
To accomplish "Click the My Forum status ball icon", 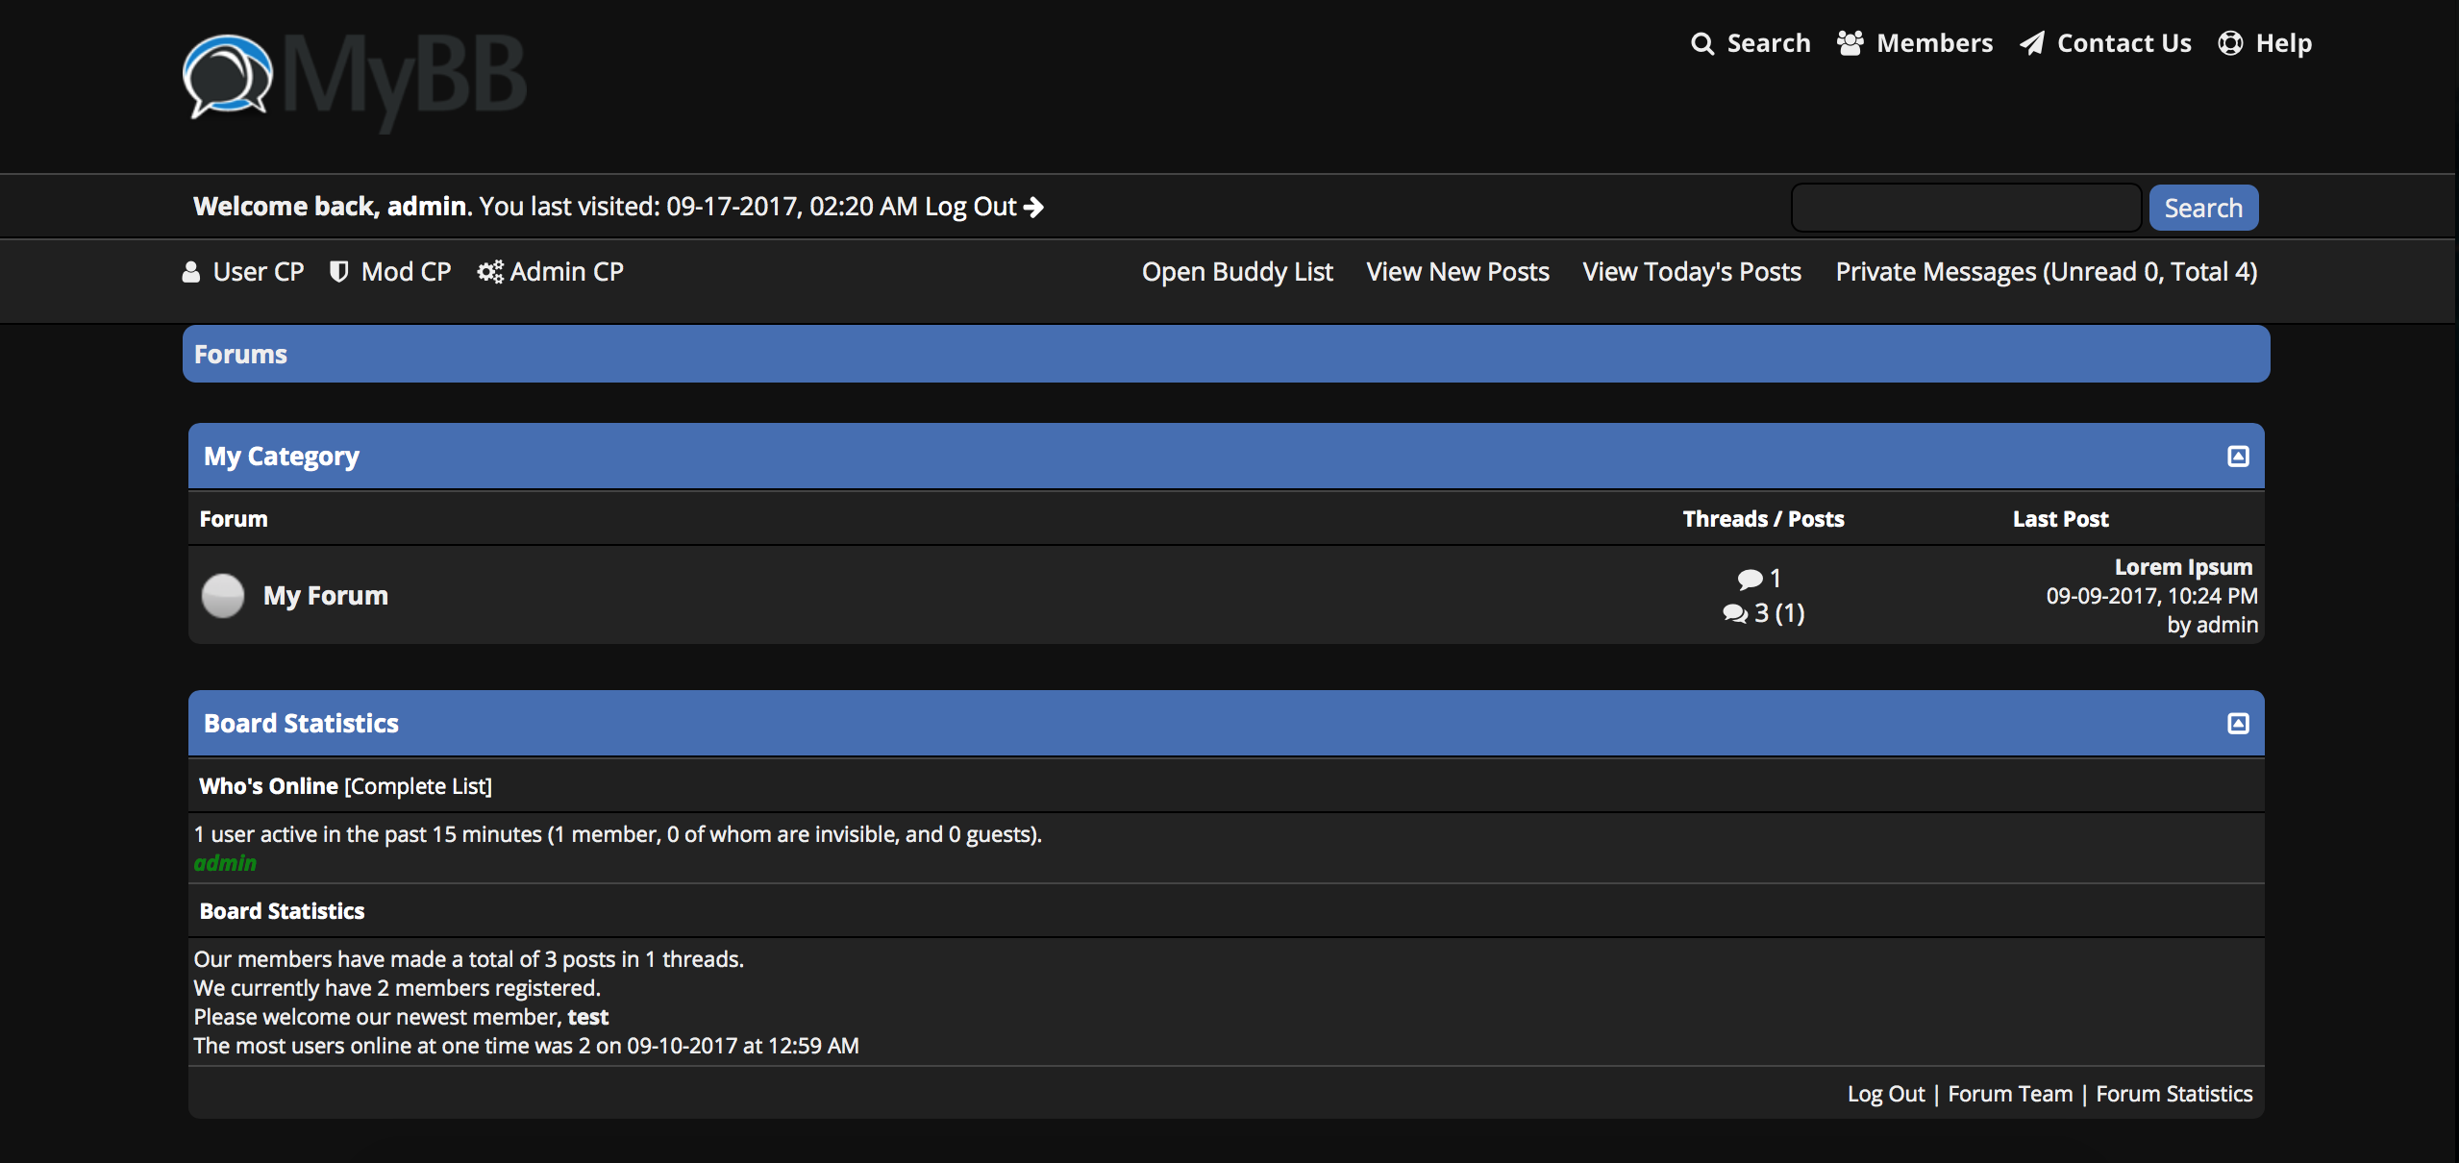I will [223, 596].
